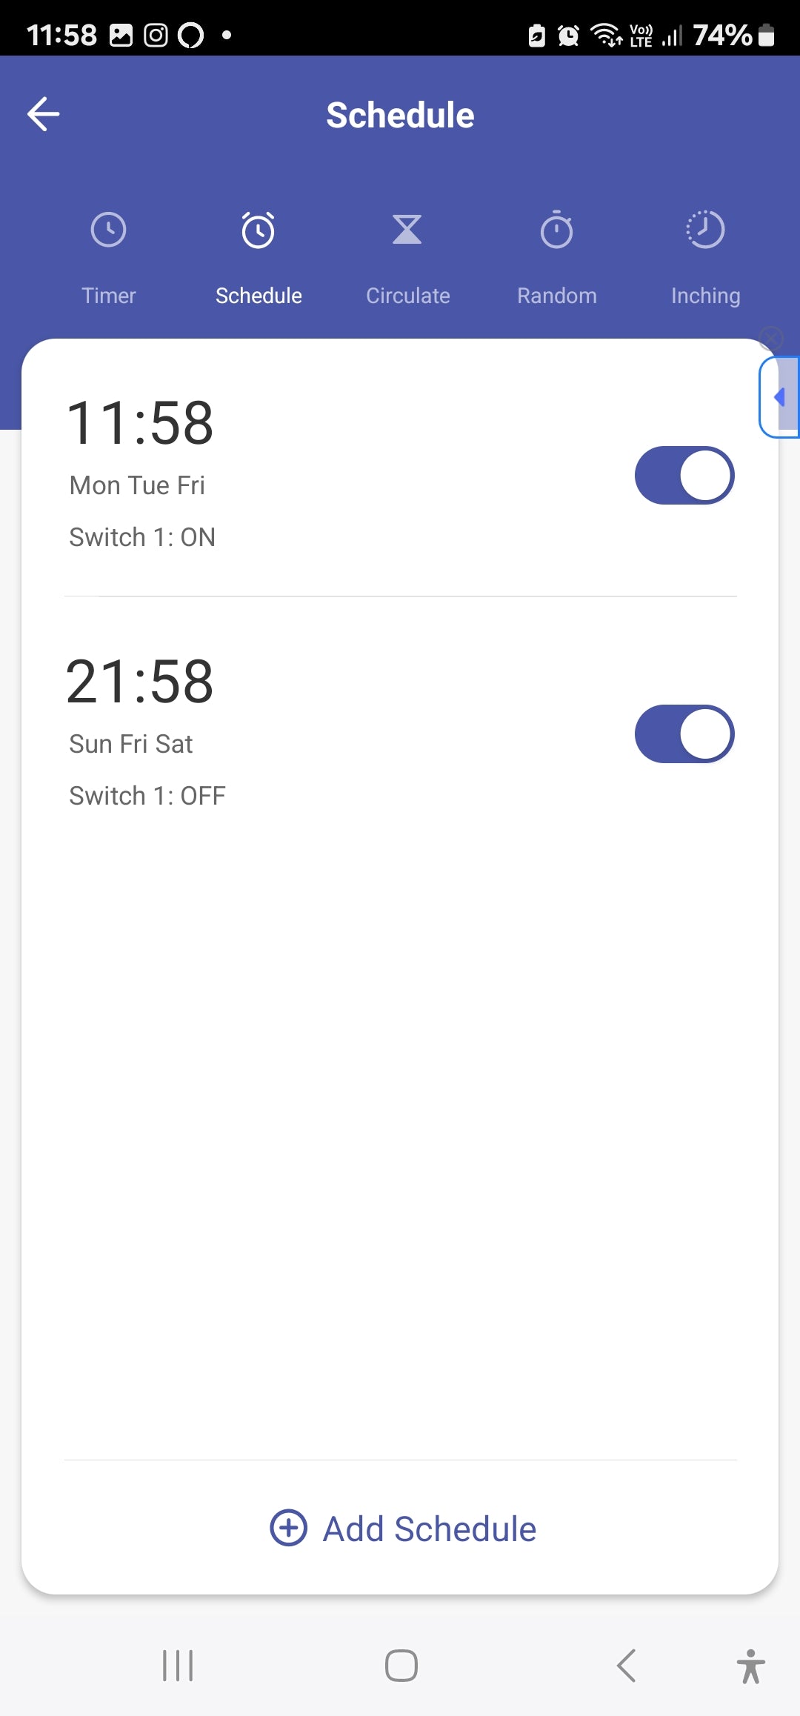Open the Circulate hourglass icon

(407, 230)
